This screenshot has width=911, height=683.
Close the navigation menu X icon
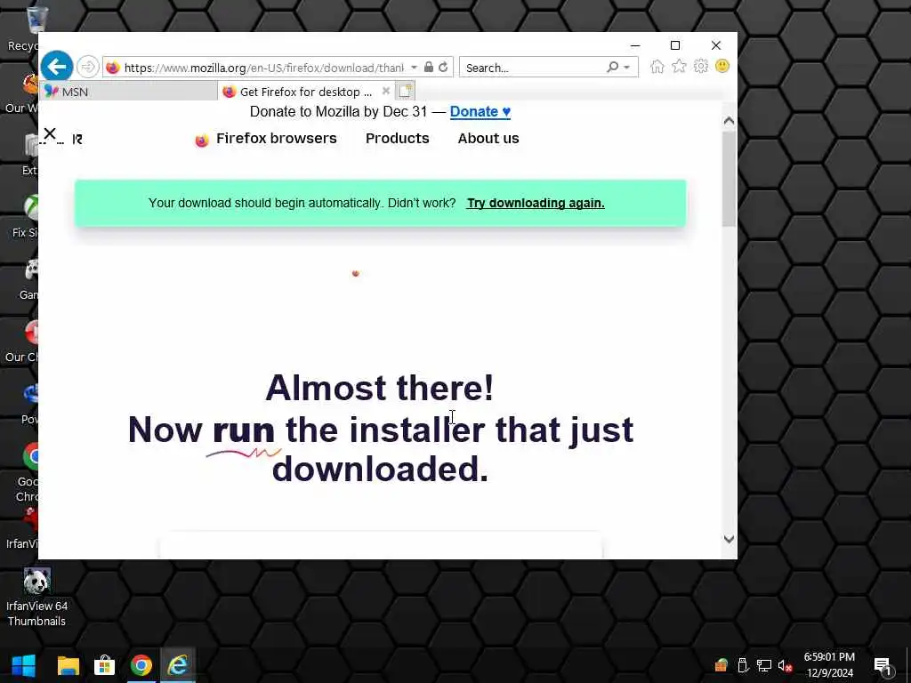(x=50, y=133)
